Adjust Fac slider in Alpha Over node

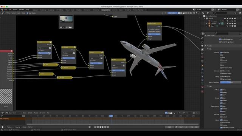[154, 34]
